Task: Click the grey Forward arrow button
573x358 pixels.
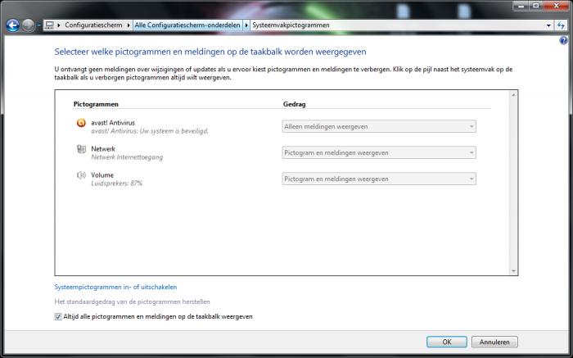Action: tap(28, 25)
